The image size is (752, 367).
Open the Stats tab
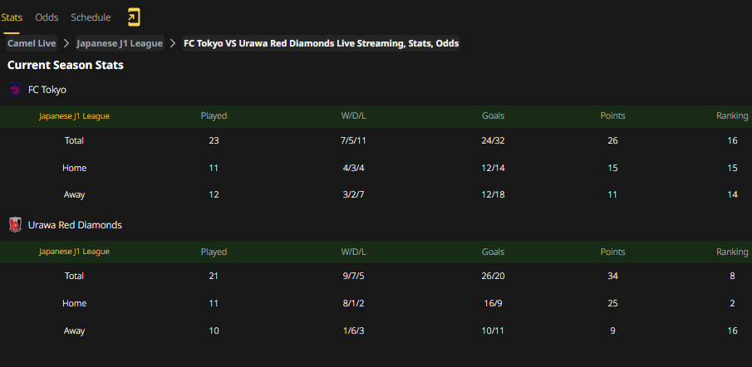12,17
